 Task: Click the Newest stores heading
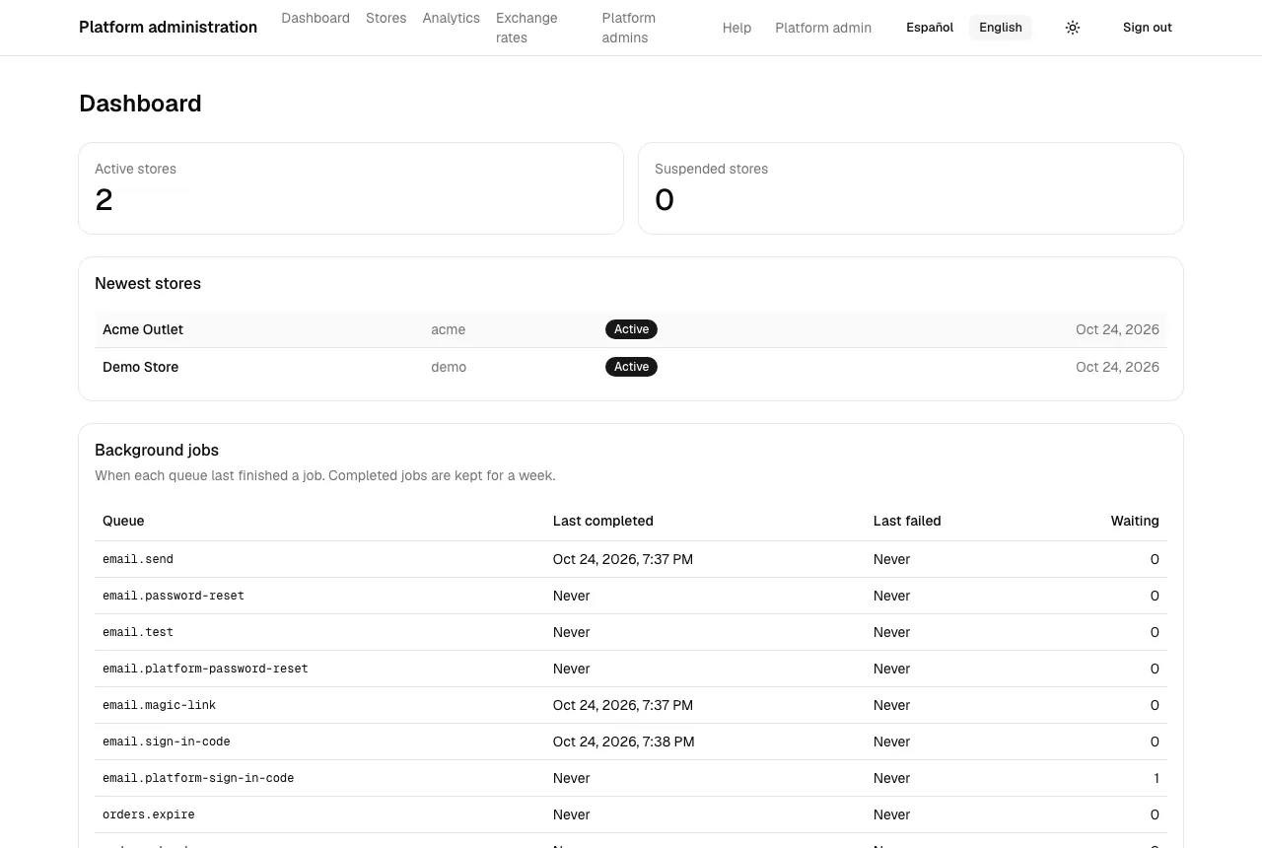pyautogui.click(x=148, y=283)
